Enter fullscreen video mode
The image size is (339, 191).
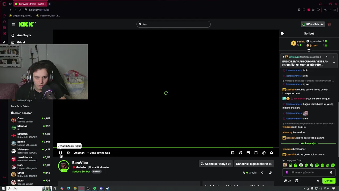(x=256, y=153)
